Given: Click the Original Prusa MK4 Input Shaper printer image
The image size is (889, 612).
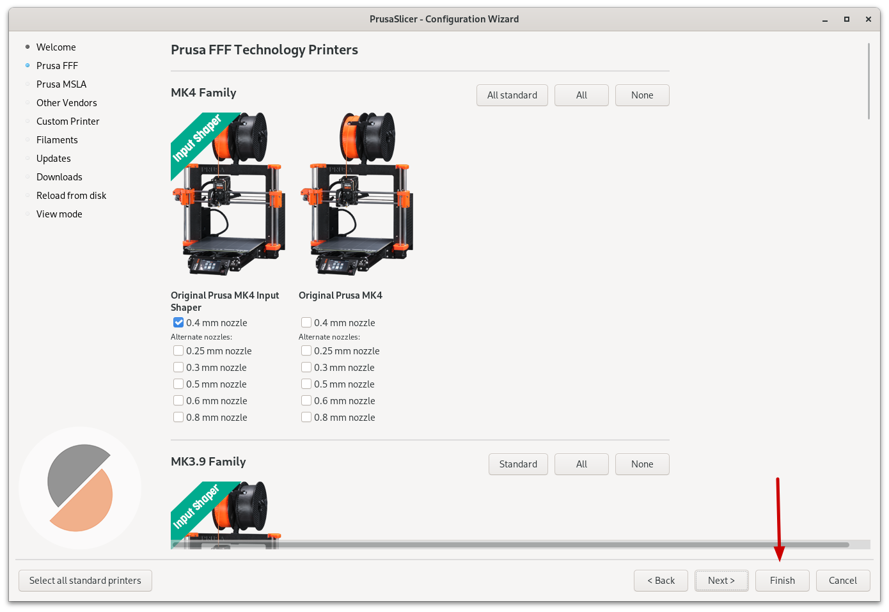Looking at the screenshot, I should (228, 194).
